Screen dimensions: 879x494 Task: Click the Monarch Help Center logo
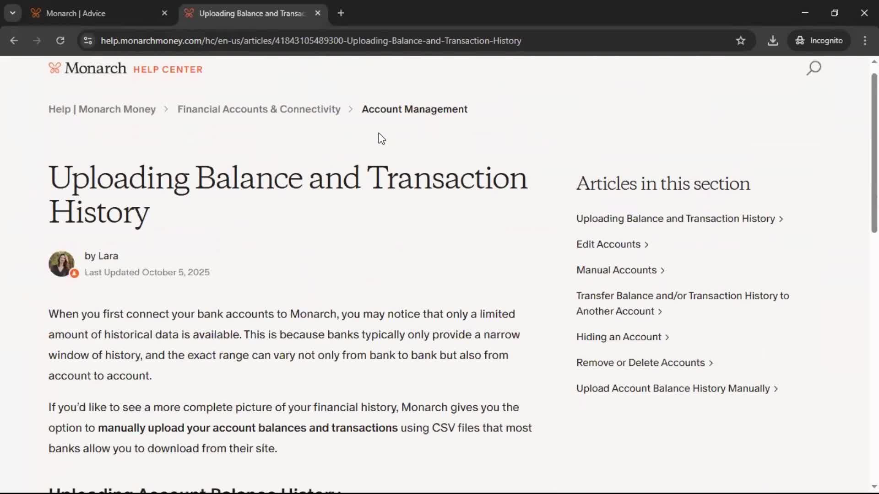click(x=125, y=69)
